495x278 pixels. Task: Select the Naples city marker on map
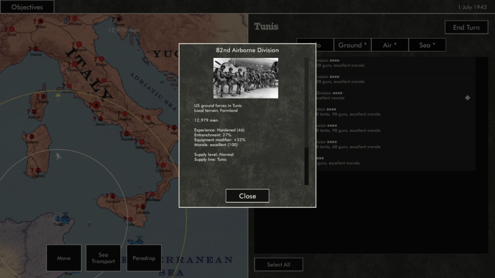coord(127,133)
